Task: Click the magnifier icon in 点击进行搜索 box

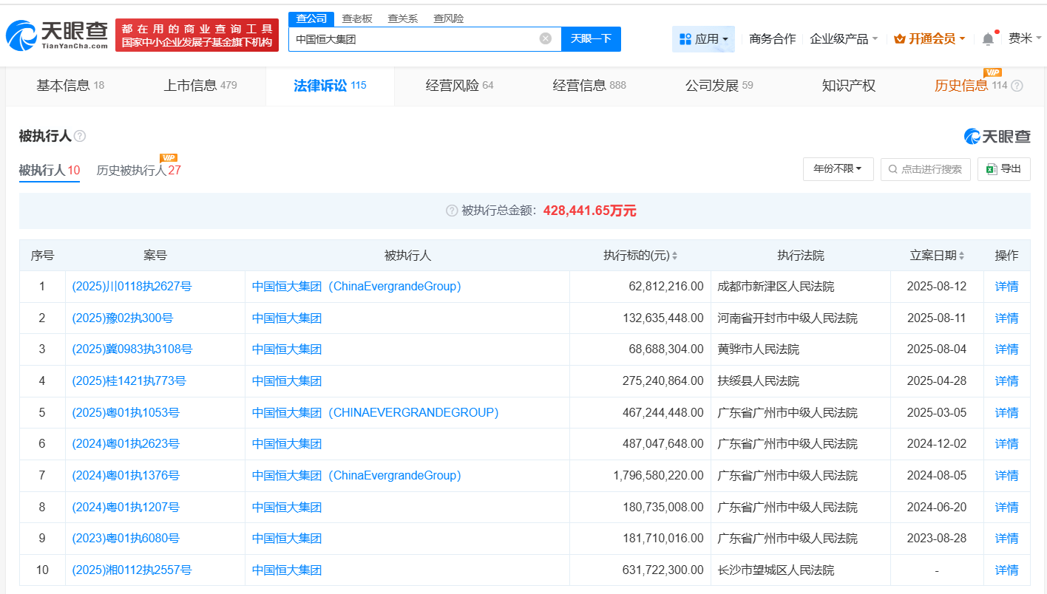Action: (x=892, y=169)
